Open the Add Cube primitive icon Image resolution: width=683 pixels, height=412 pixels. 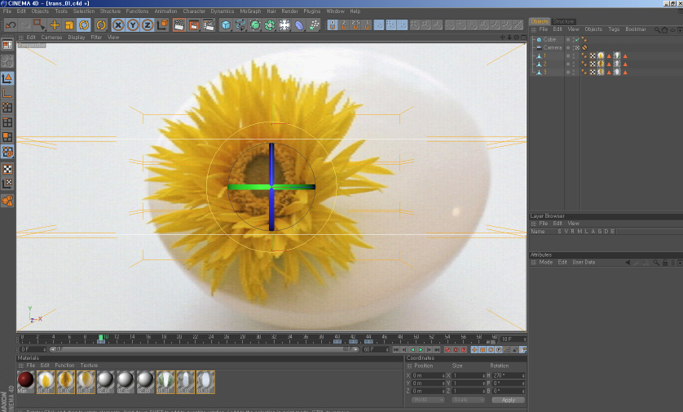[x=226, y=25]
